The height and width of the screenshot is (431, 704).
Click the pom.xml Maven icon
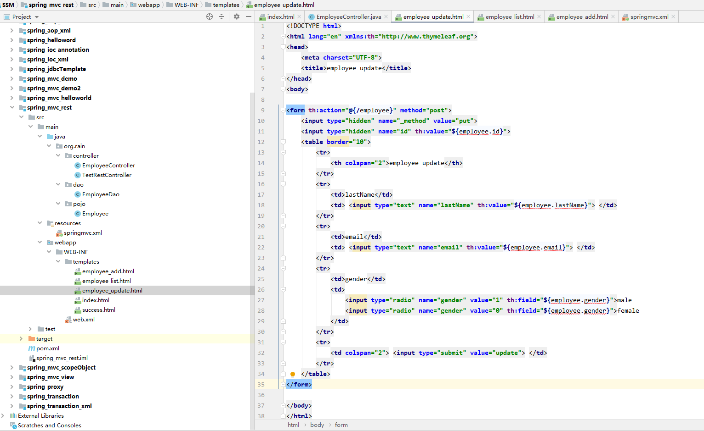click(32, 348)
